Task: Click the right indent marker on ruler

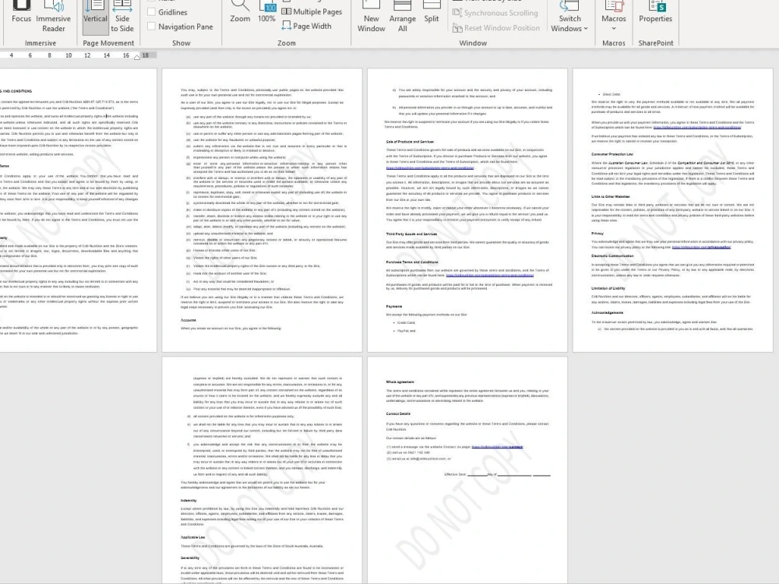Action: tap(136, 58)
